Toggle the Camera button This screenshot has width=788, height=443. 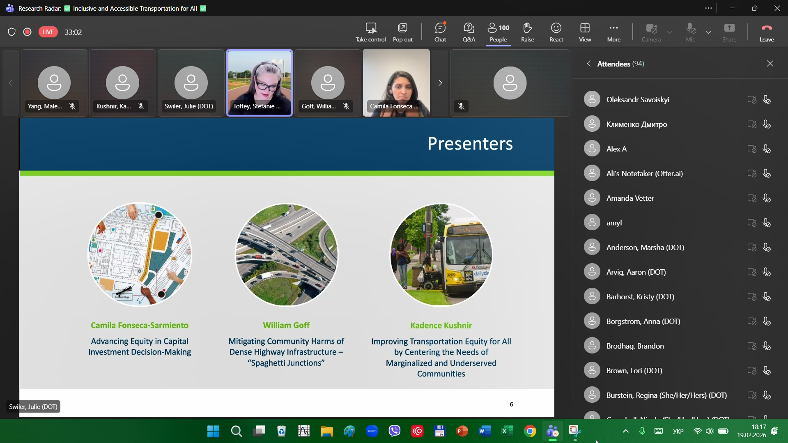click(651, 32)
